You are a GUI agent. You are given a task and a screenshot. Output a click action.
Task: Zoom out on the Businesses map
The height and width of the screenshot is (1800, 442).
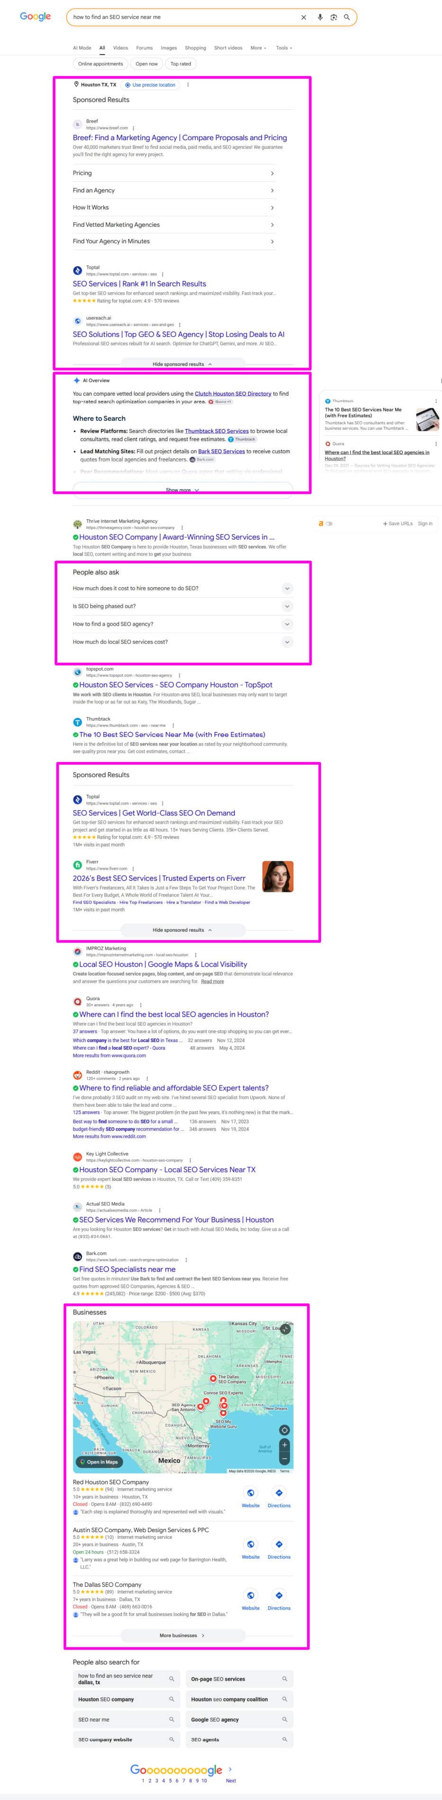click(284, 1458)
